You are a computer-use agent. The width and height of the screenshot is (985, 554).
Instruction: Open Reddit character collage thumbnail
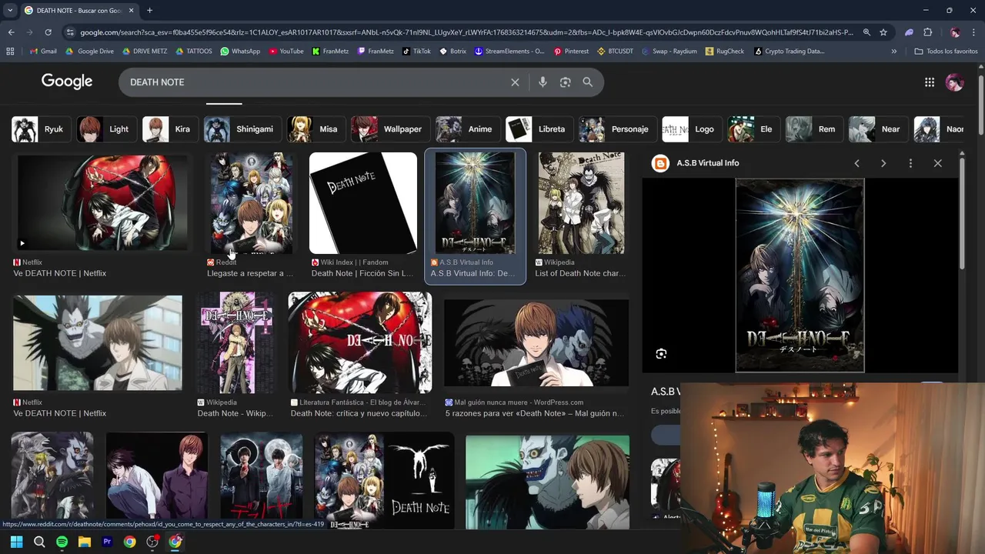[252, 203]
